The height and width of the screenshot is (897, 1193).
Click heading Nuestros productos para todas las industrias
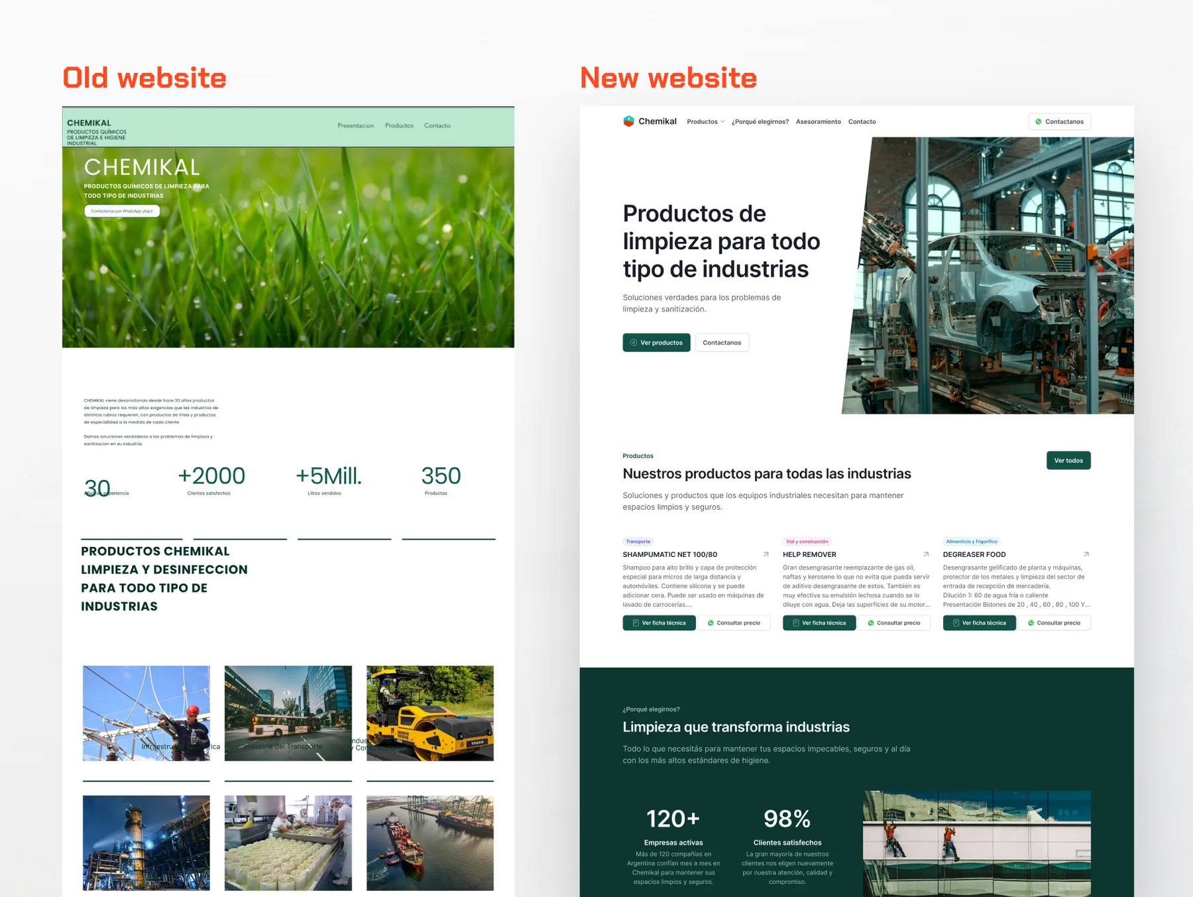[x=767, y=474]
